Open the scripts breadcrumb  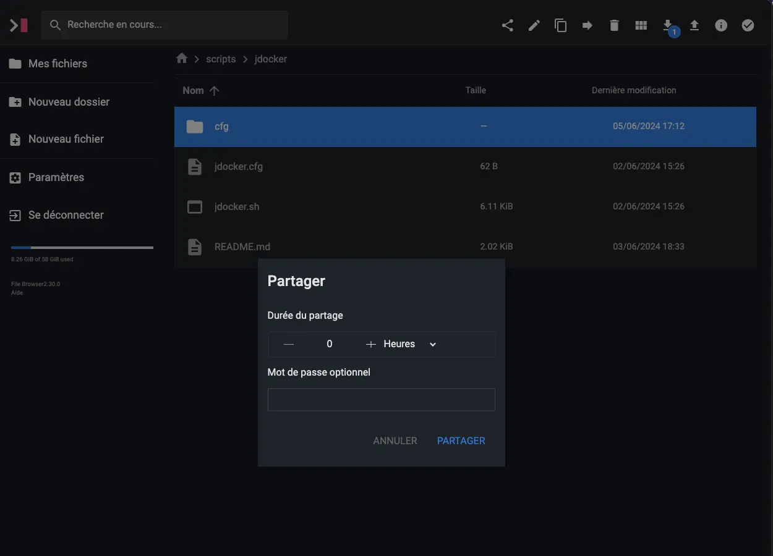pos(221,59)
